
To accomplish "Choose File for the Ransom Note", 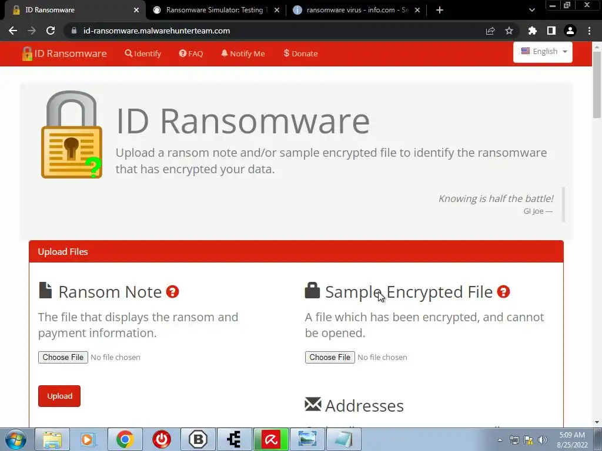I will click(x=63, y=358).
